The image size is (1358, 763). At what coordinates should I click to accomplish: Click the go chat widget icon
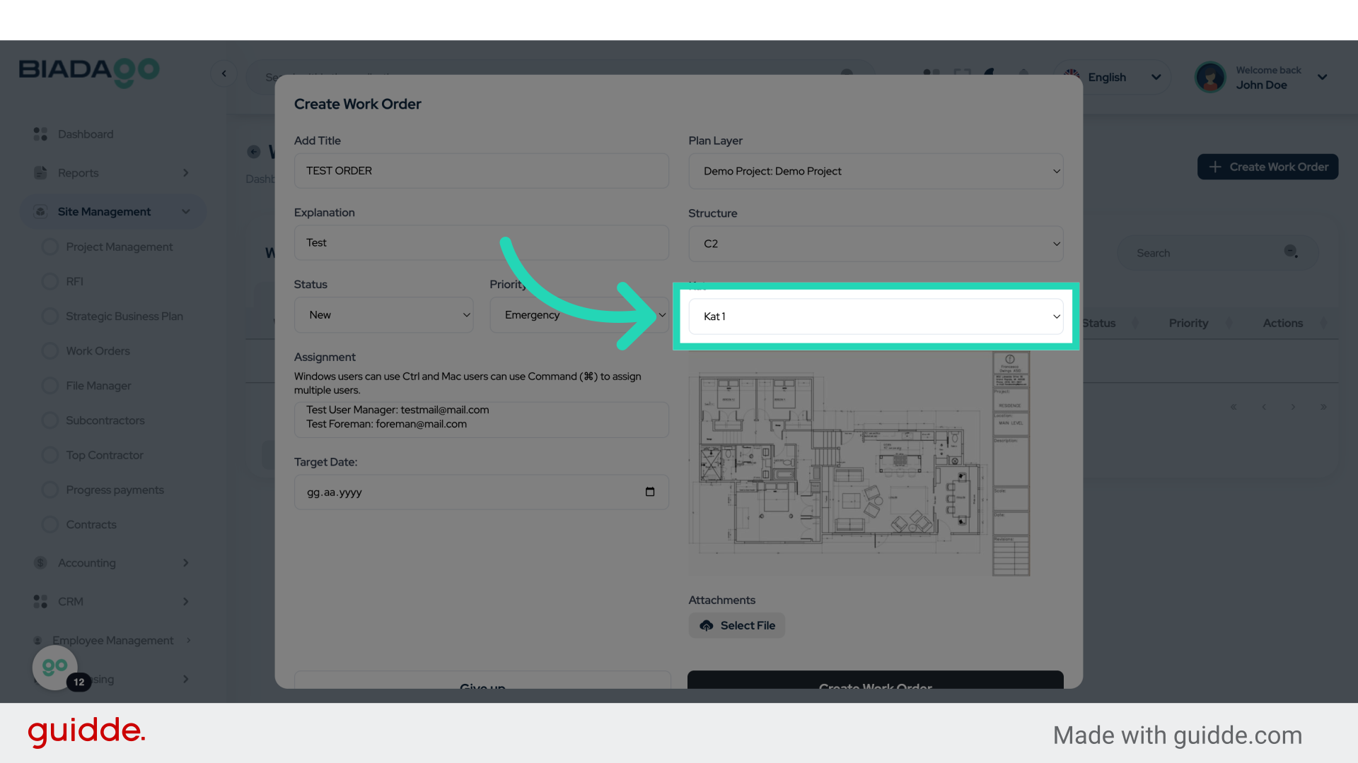tap(54, 667)
